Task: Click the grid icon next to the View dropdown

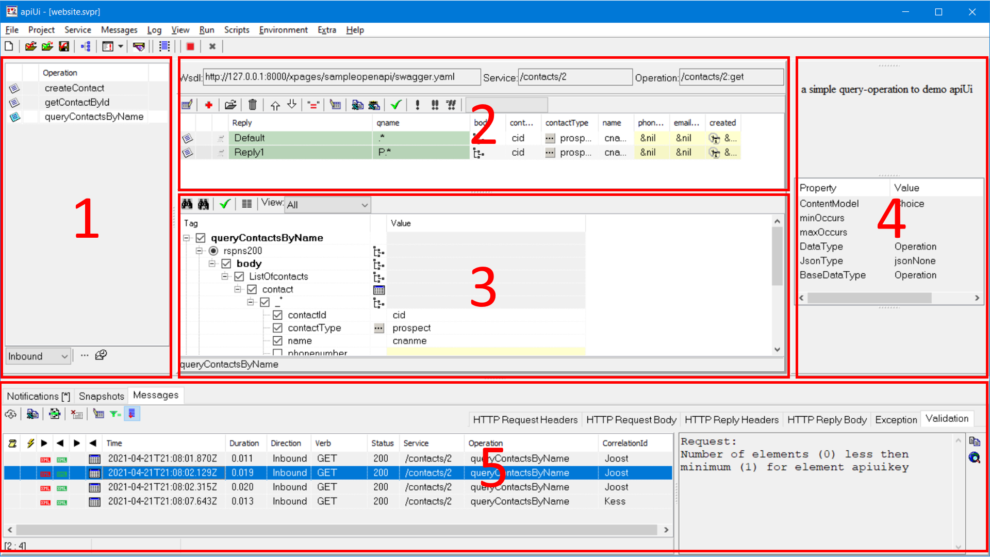Action: pos(246,204)
